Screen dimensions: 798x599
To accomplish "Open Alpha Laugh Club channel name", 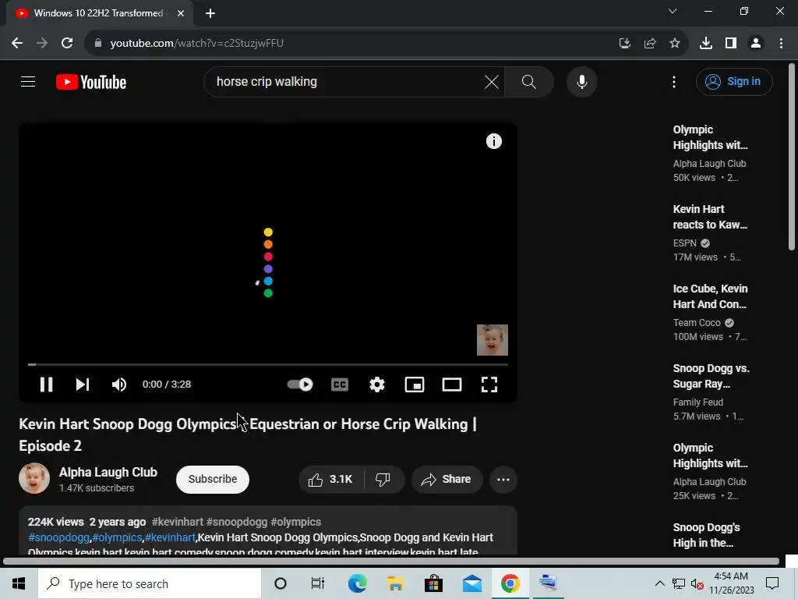I will pyautogui.click(x=108, y=472).
